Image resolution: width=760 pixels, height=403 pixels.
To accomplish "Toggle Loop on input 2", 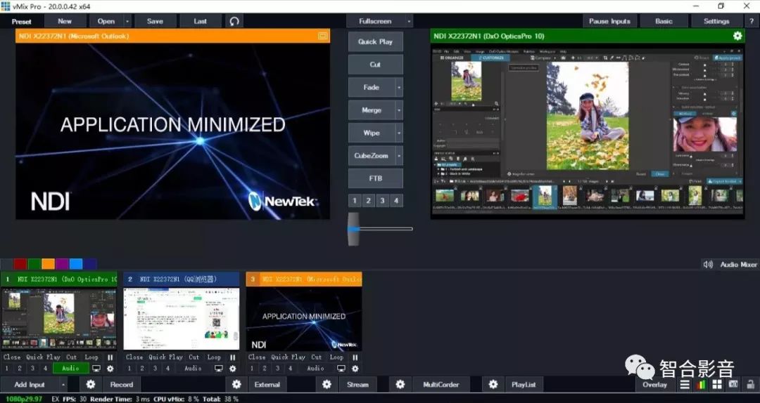I will (214, 357).
